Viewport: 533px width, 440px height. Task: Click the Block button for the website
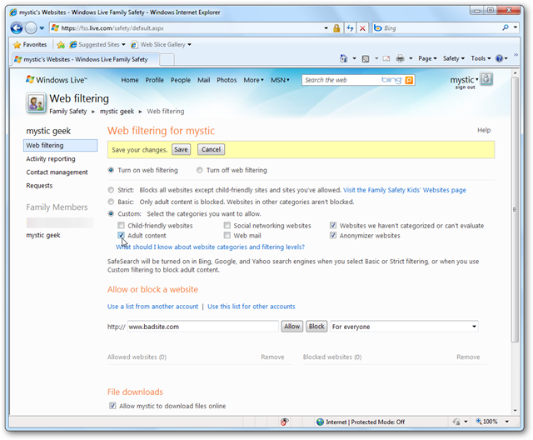(x=316, y=327)
